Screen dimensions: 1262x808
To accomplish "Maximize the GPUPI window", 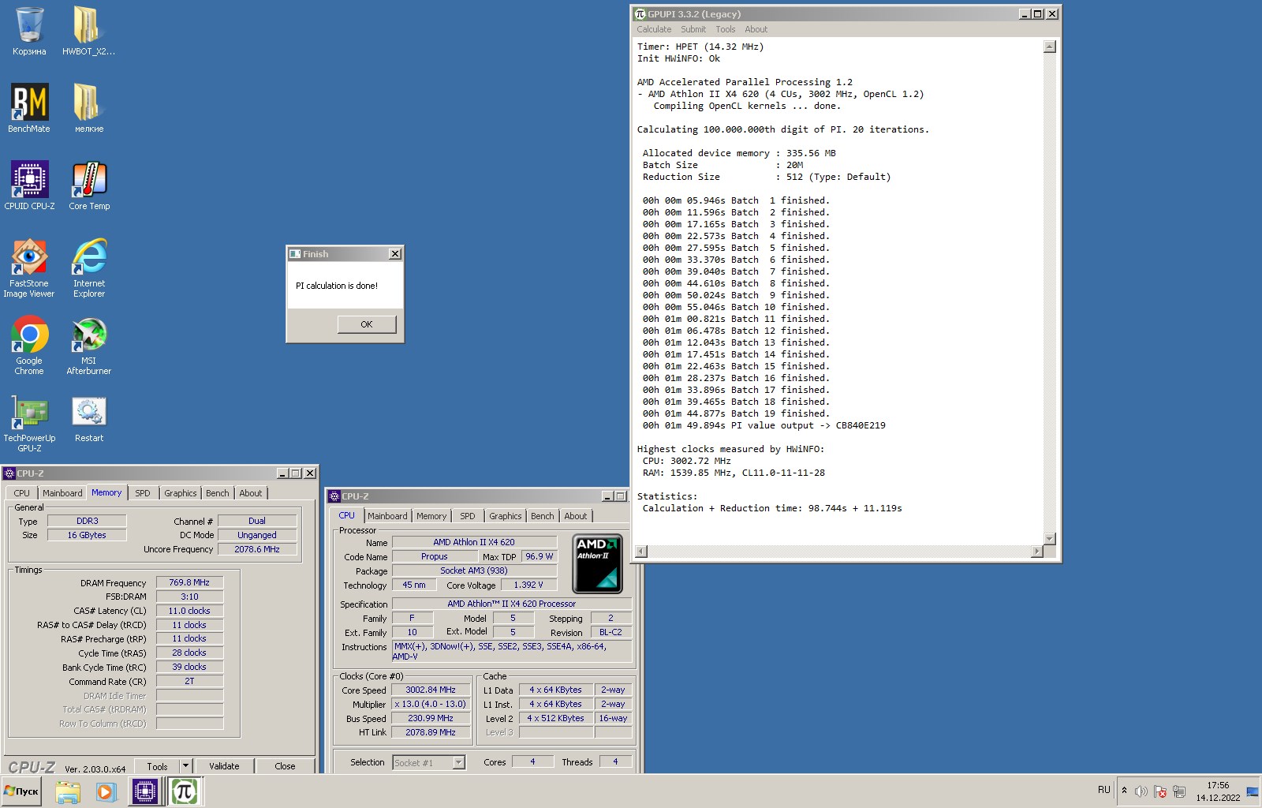I will [1038, 14].
